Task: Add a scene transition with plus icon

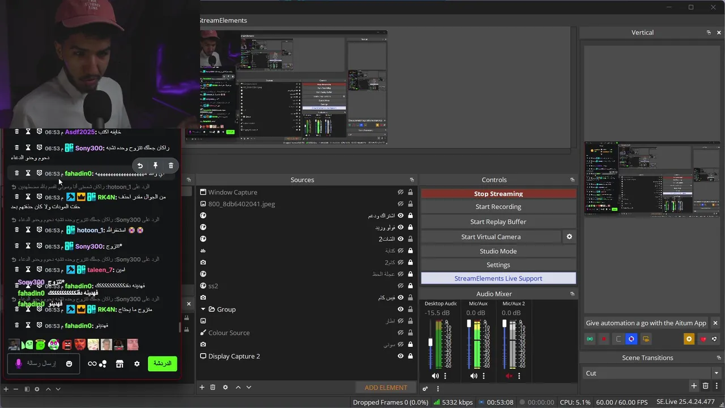Action: pyautogui.click(x=694, y=385)
